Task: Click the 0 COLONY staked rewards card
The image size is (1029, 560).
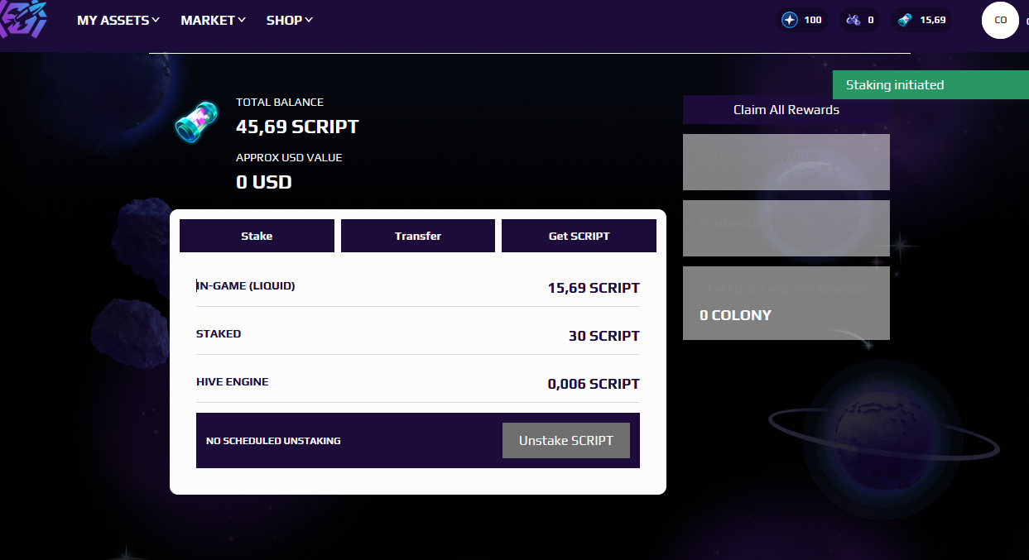Action: [x=786, y=303]
